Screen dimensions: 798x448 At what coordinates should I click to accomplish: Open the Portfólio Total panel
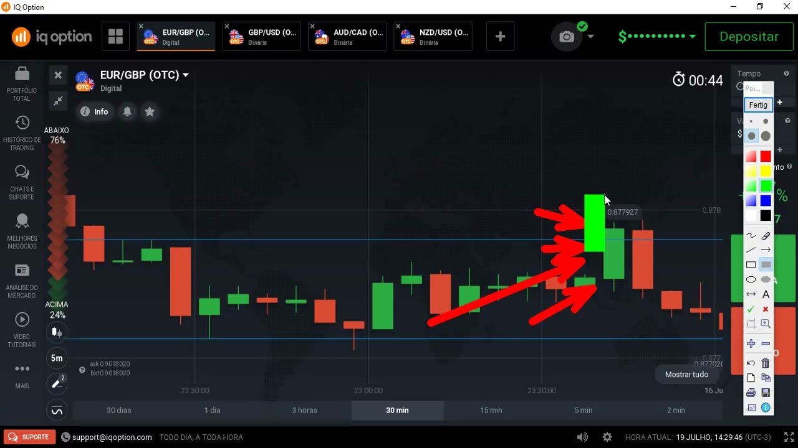tap(22, 83)
